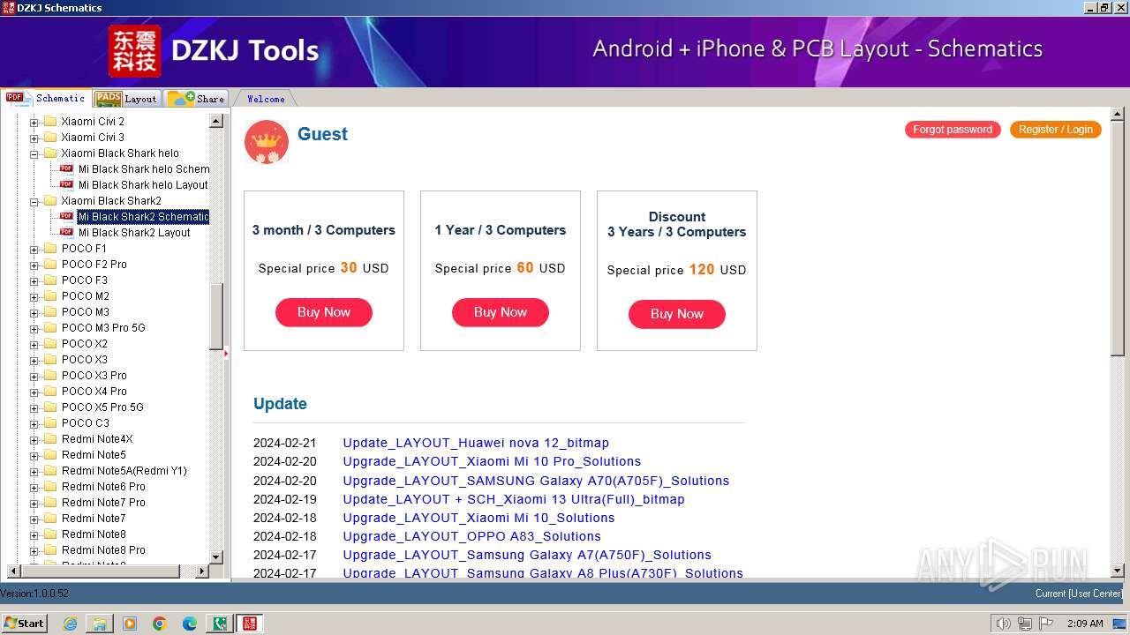Image resolution: width=1130 pixels, height=635 pixels.
Task: Select Redmi Note7 Pro tree item
Action: coord(103,503)
